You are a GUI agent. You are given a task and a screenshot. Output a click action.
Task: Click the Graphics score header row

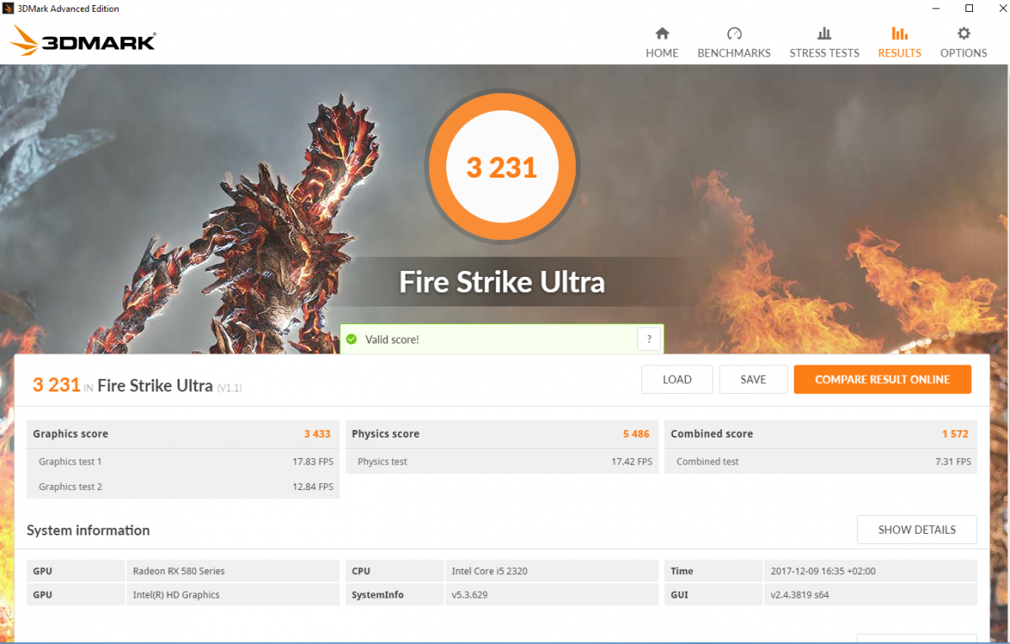tap(183, 434)
